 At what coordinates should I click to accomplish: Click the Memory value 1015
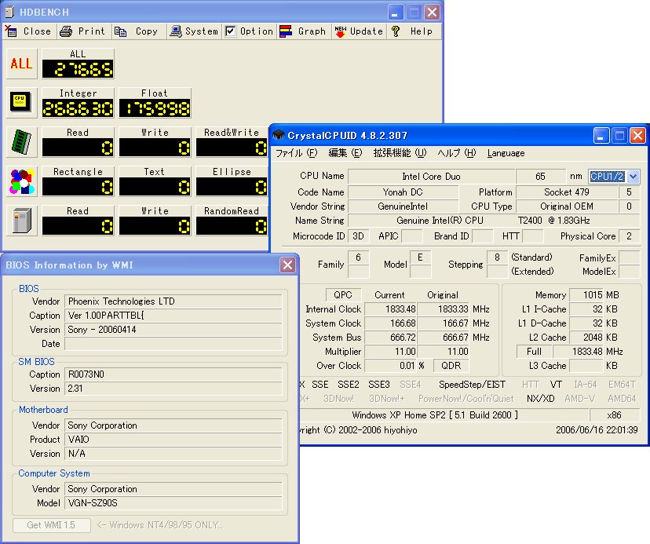[586, 295]
